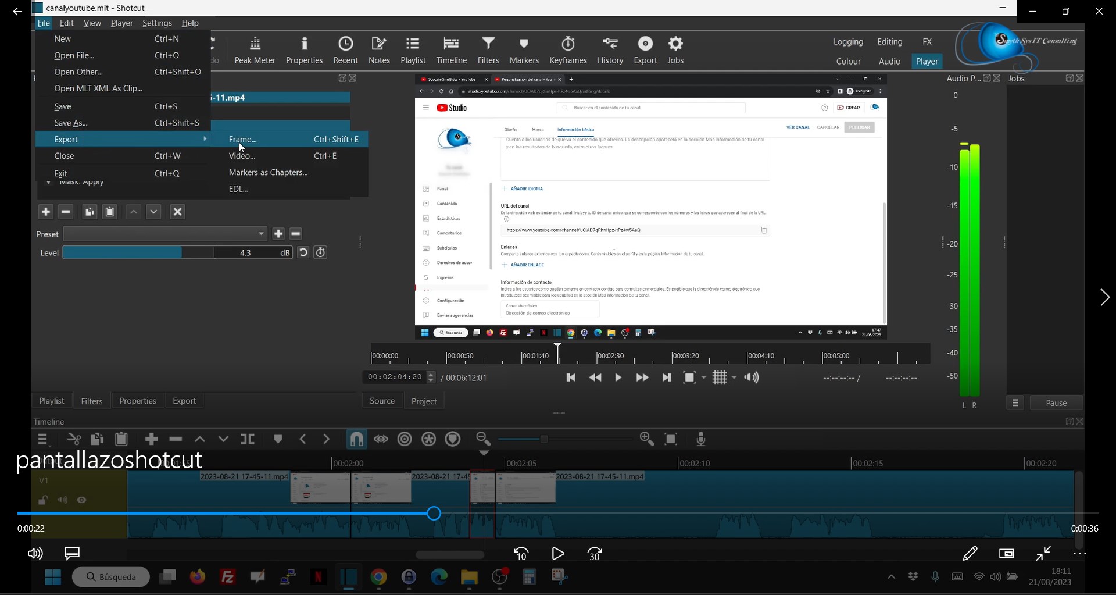The width and height of the screenshot is (1116, 595).
Task: Click the Record audio microphone icon
Action: [701, 439]
